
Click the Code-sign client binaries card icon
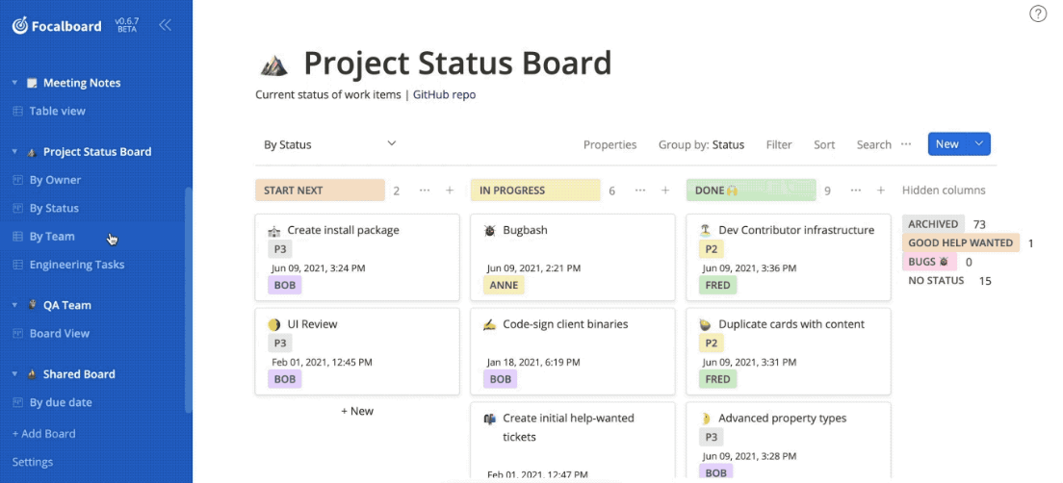tap(489, 324)
